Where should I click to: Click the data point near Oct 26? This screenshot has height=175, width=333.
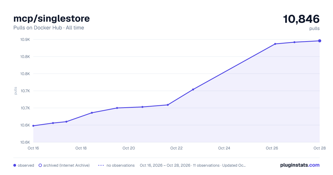point(275,44)
